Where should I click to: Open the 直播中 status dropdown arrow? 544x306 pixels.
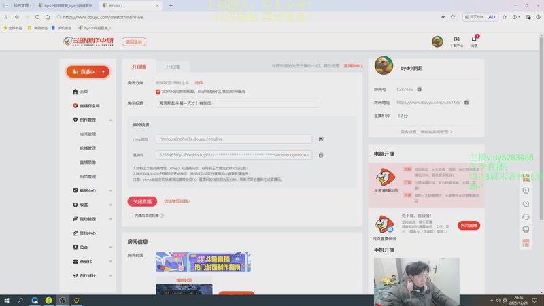tap(103, 72)
